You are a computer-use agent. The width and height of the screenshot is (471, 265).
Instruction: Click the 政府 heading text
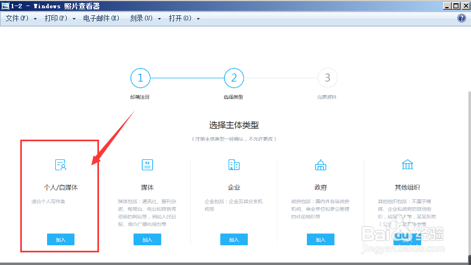click(321, 187)
